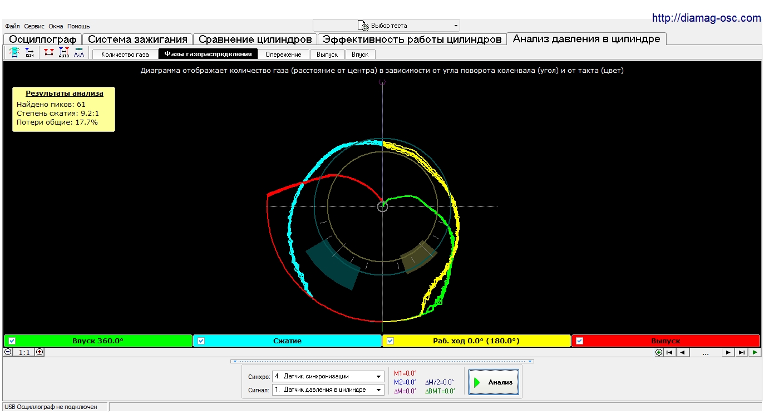Image resolution: width=769 pixels, height=414 pixels.
Task: Click the 'USB Осциллограф не подключен' status text
Action: [x=51, y=407]
